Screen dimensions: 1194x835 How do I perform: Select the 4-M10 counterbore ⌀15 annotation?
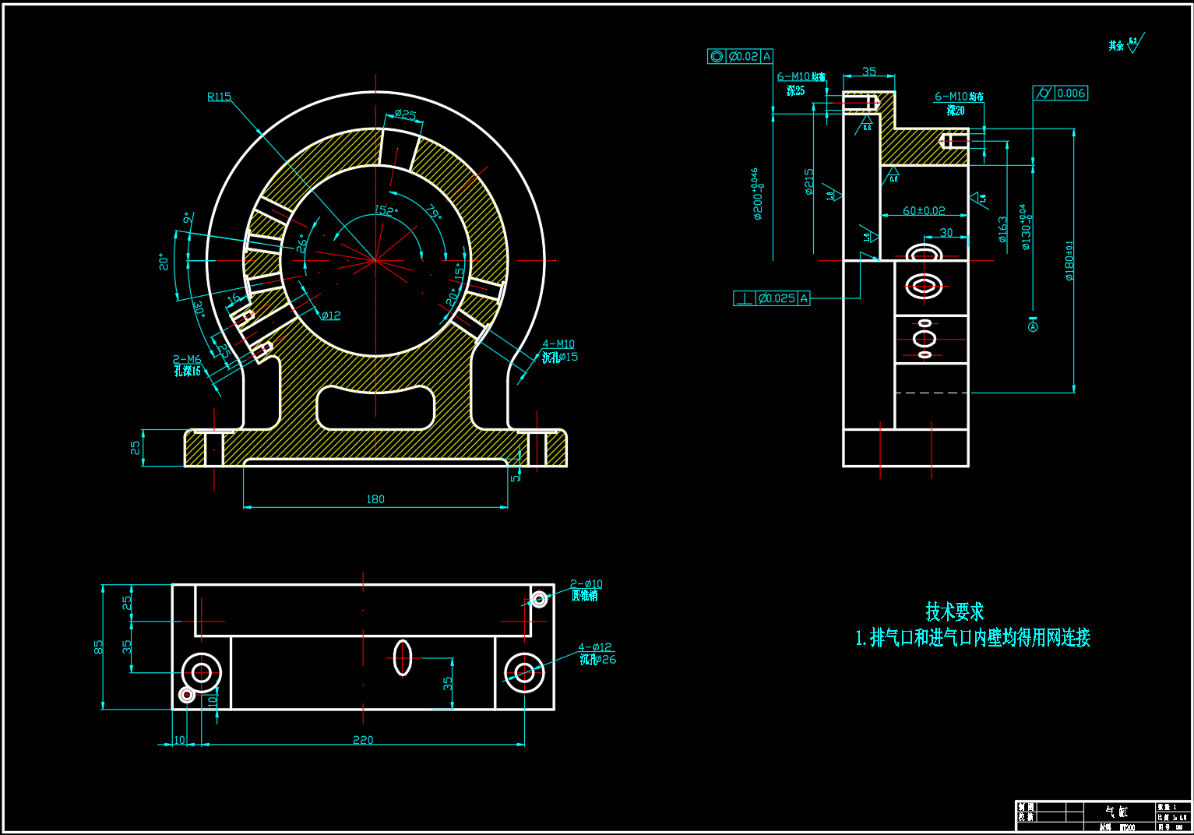(559, 351)
